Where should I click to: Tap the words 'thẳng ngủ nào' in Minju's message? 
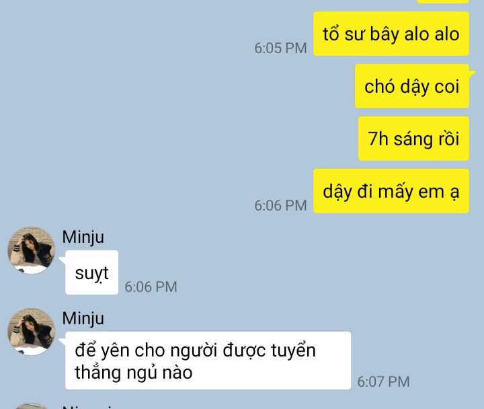134,373
